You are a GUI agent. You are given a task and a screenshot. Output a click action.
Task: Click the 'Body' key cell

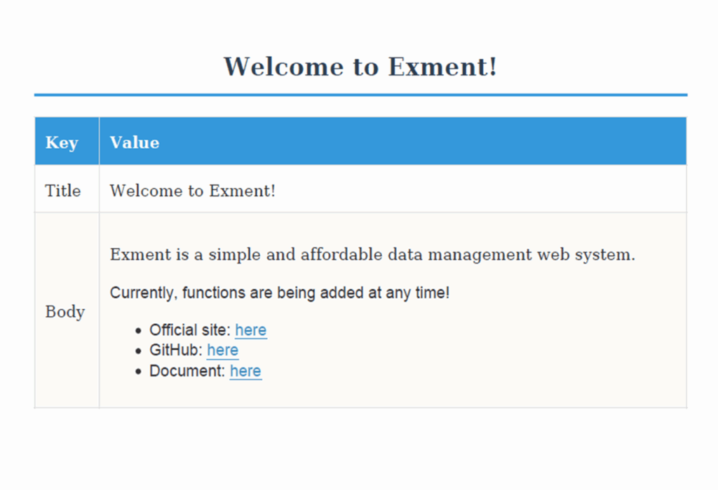click(67, 310)
